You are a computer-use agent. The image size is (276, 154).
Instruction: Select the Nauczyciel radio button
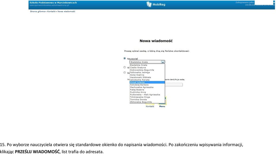124,59
